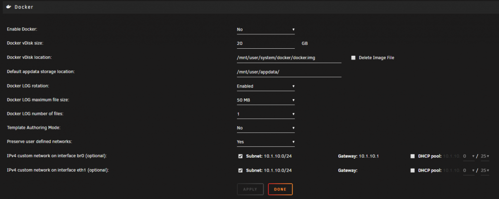
Task: Open br0 DHCP pool mask size dropdown
Action: (485, 156)
